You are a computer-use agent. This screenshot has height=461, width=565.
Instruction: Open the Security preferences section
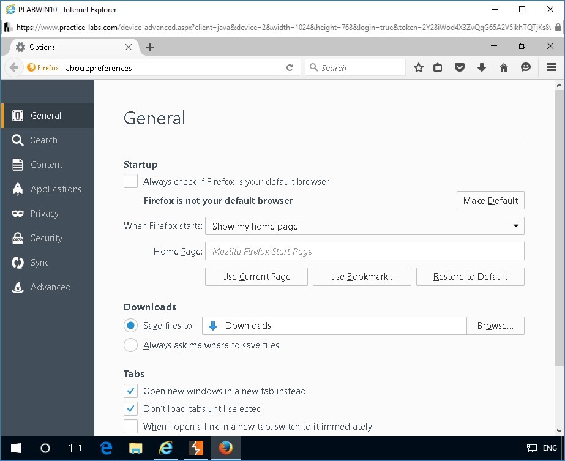point(47,238)
